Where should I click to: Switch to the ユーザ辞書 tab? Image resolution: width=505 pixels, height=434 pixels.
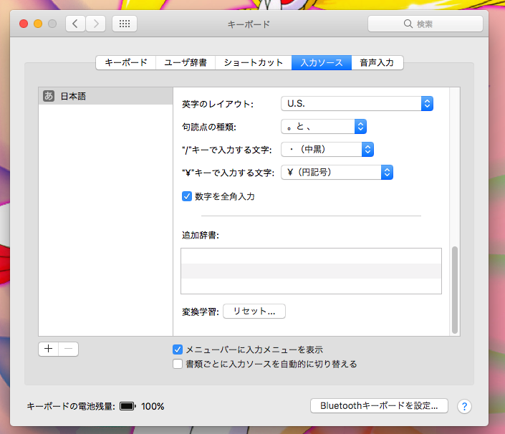click(185, 62)
